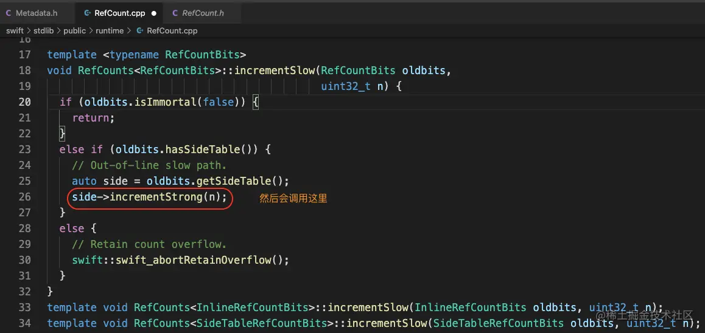Click line number 26 in gutter
Image resolution: width=705 pixels, height=333 pixels.
click(25, 196)
